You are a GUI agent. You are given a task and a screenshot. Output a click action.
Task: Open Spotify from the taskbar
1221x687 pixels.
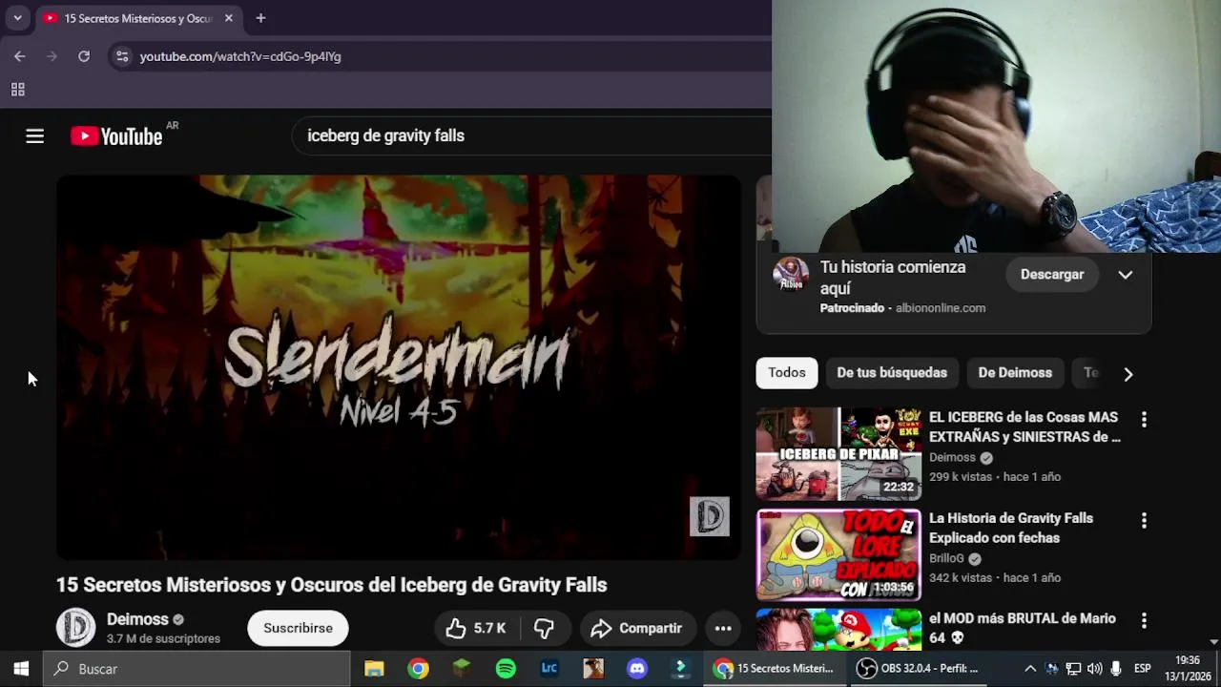pos(506,669)
